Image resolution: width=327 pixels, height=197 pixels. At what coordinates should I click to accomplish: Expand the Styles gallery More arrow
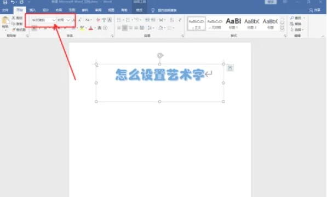282,29
